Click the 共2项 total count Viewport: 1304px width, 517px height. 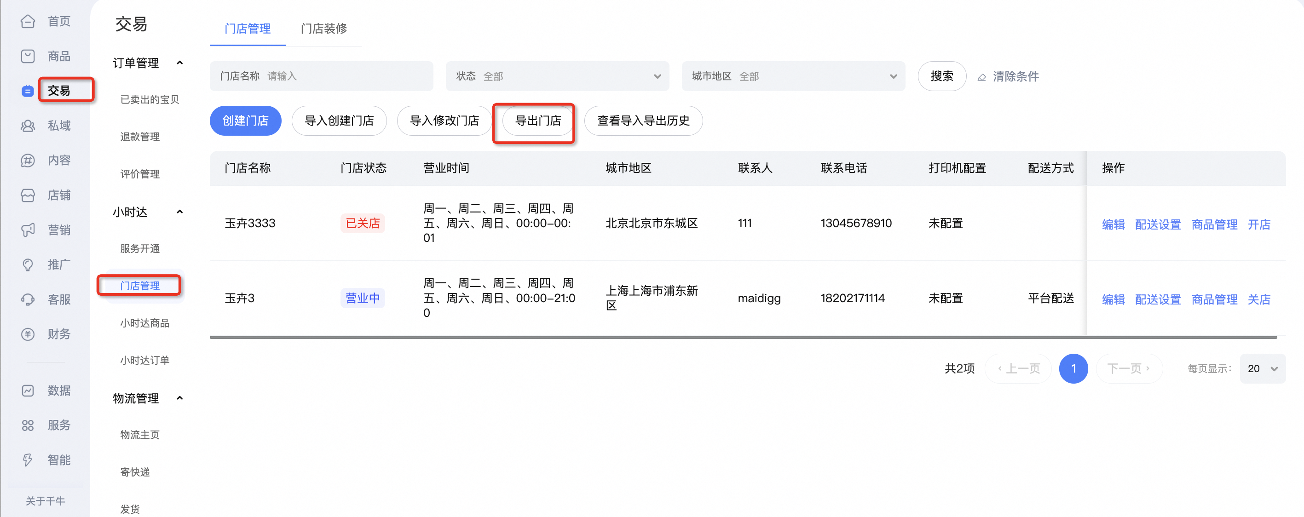959,369
